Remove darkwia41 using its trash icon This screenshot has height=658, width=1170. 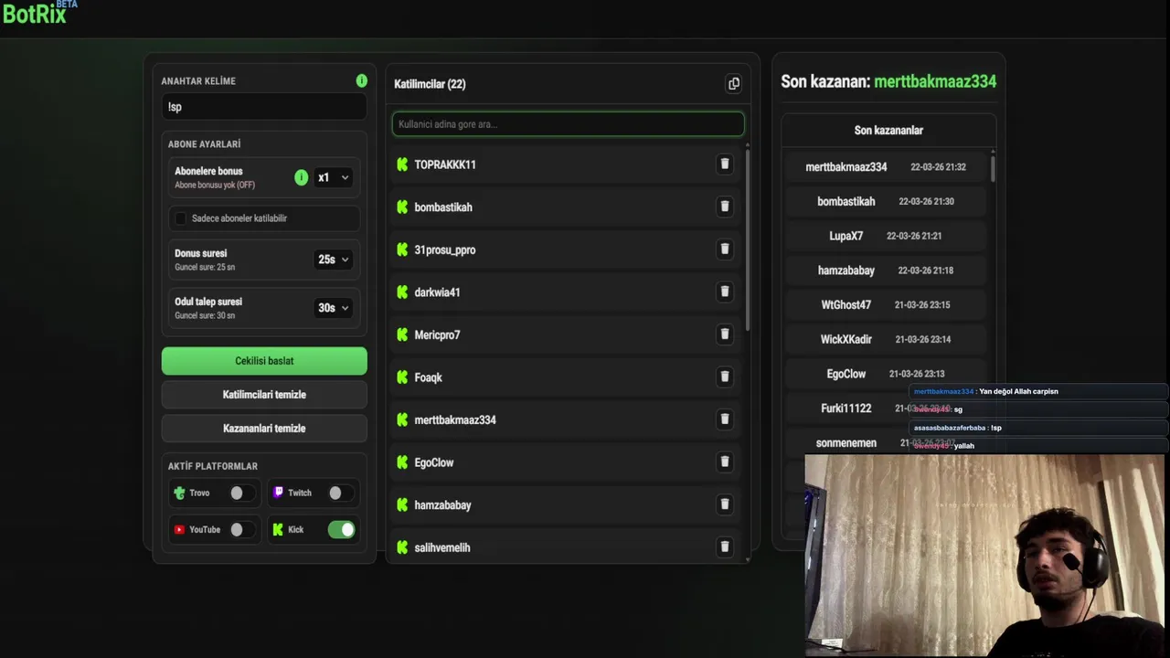(725, 292)
